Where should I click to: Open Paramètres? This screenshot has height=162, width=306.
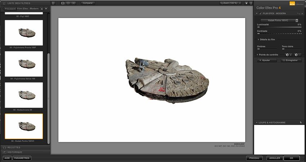22,158
